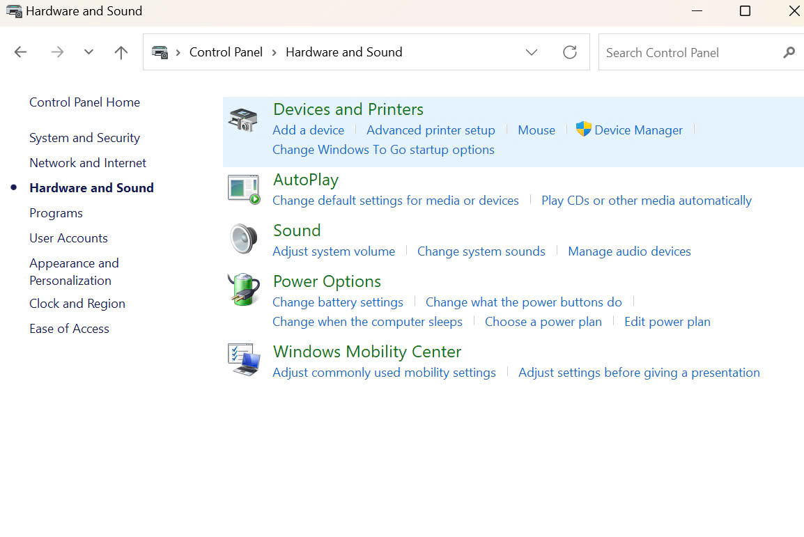Open Play CDs or other media automatically
Viewport: 804px width, 537px height.
(x=647, y=201)
